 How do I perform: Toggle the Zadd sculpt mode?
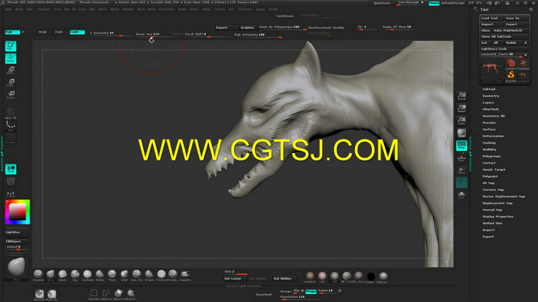[77, 32]
